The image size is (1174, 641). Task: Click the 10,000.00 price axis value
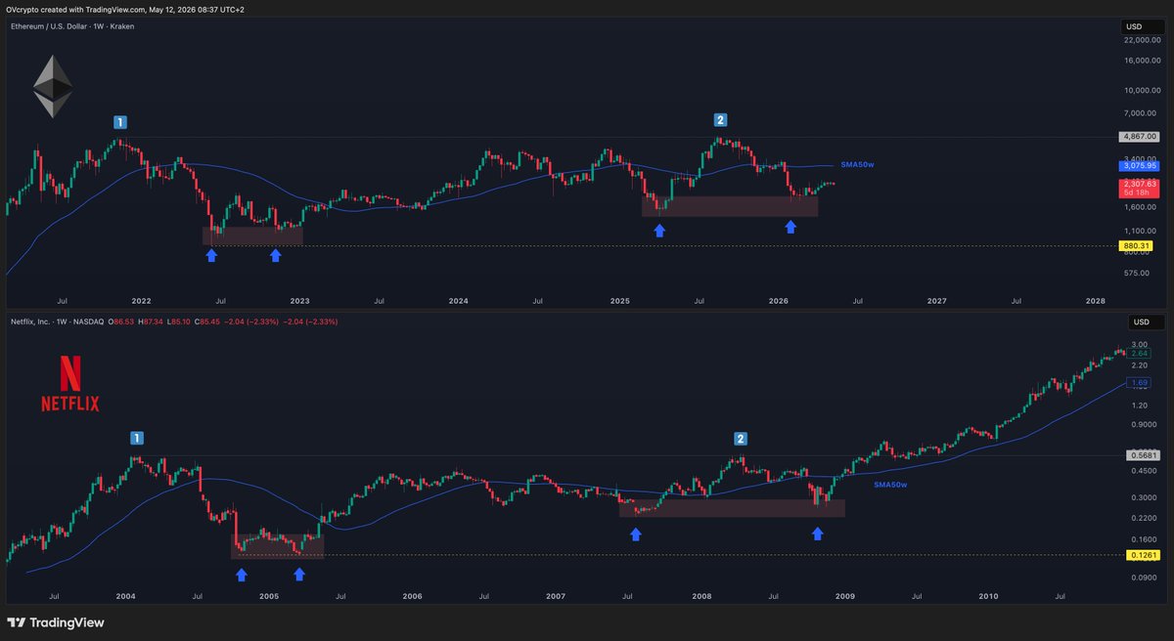coord(1141,91)
